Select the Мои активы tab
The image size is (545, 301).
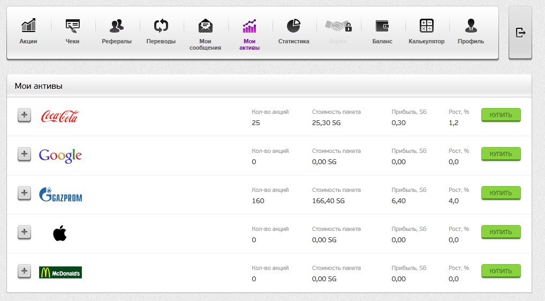tap(249, 35)
